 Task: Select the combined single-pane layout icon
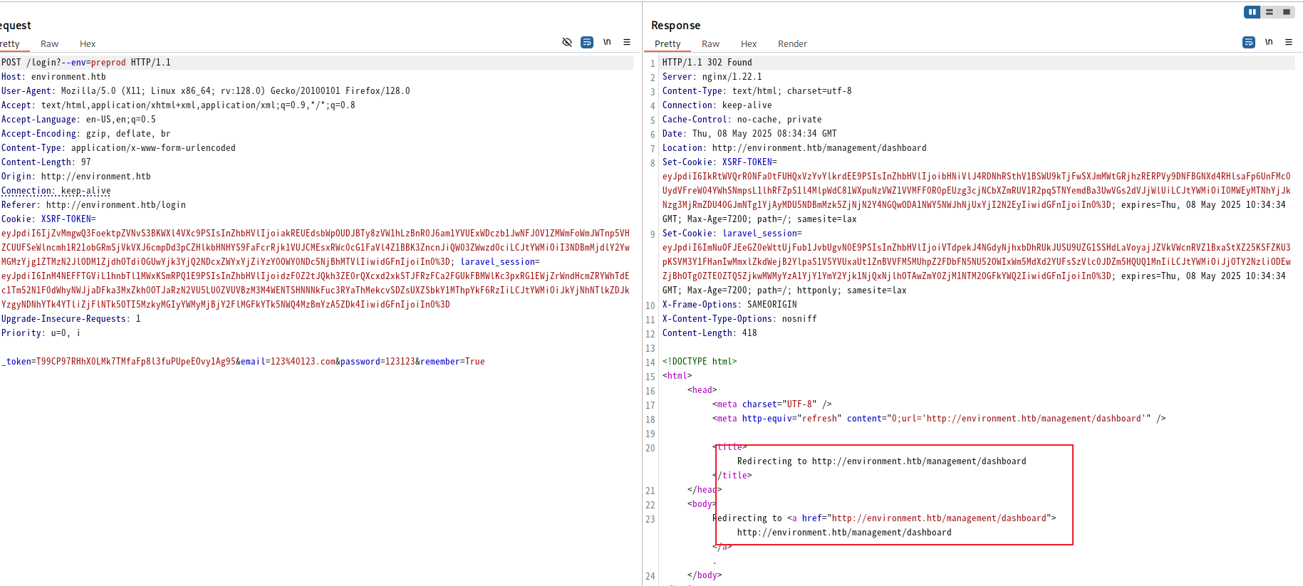click(1287, 12)
